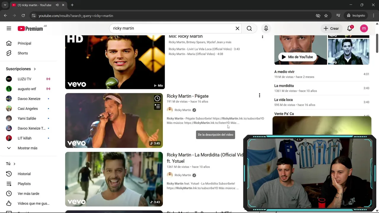Viewport: 379px width, 213px height.
Task: Open the La Mordidita video thumbnail
Action: tap(114, 179)
